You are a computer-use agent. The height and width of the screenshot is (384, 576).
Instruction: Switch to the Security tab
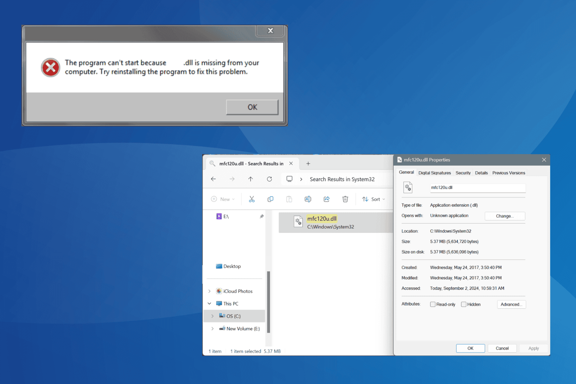click(x=463, y=173)
